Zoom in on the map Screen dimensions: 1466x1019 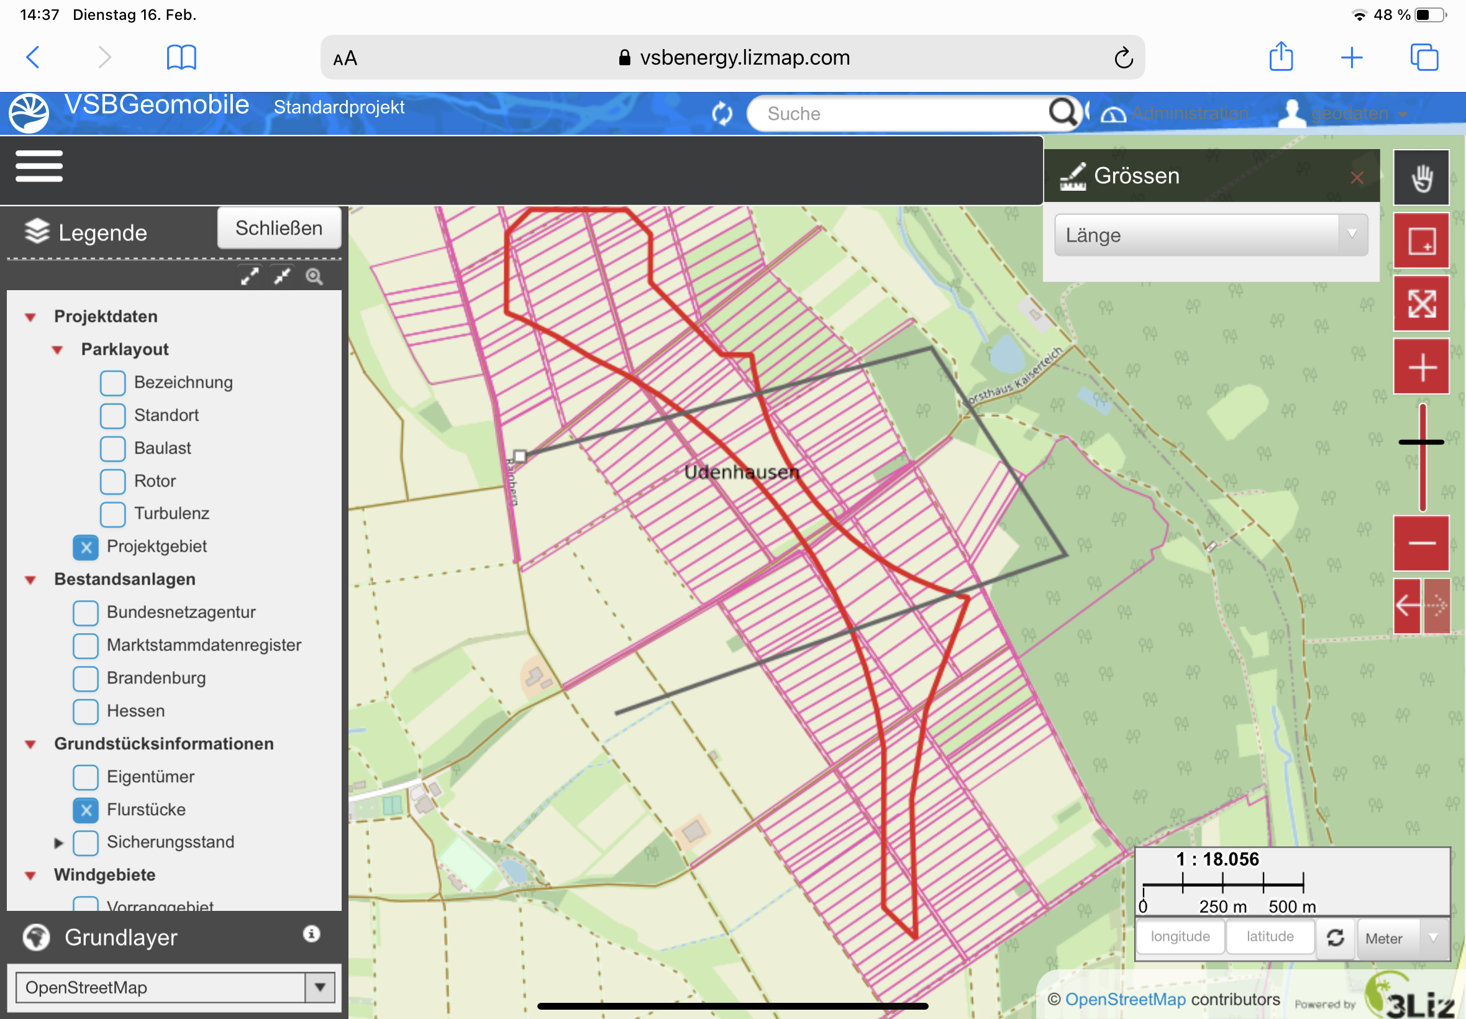point(1421,367)
